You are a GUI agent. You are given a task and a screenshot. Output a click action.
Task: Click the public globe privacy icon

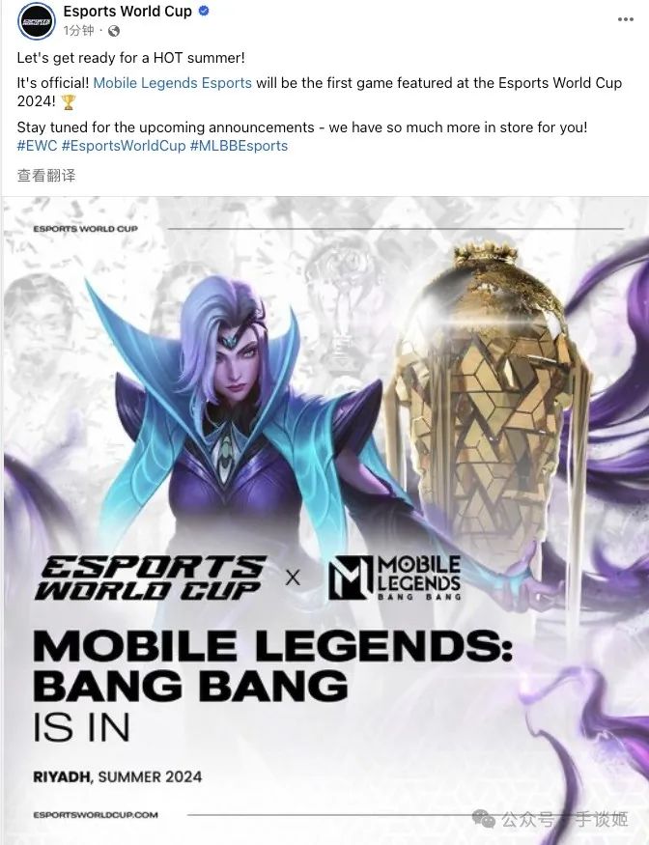point(114,31)
